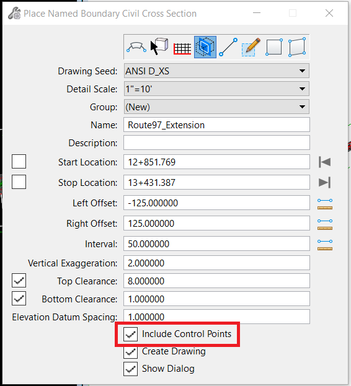Click the skewed four-point shape icon
Image resolution: width=351 pixels, height=386 pixels.
coord(297,47)
